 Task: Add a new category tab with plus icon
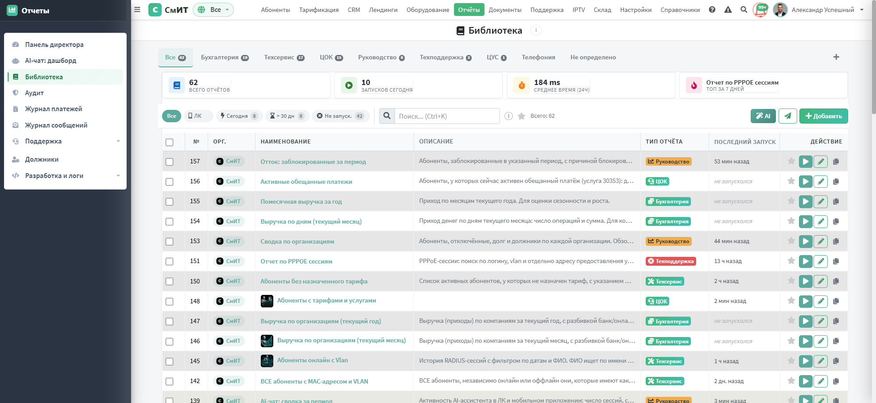click(836, 57)
